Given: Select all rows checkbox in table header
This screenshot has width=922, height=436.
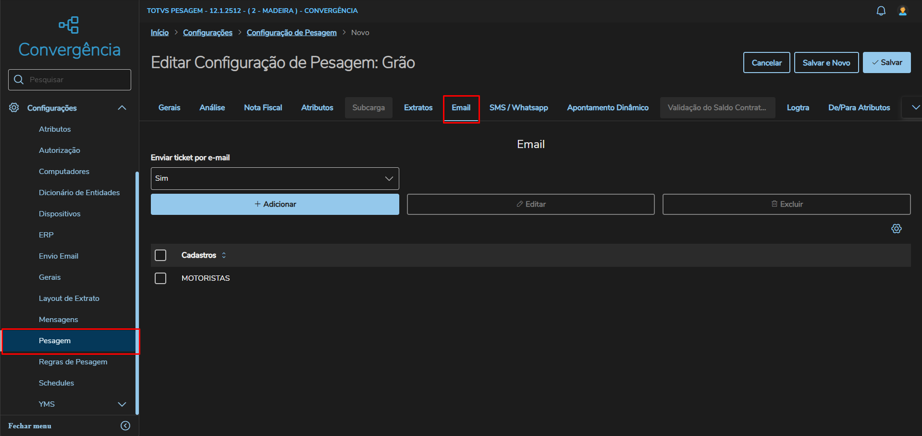Looking at the screenshot, I should (x=160, y=255).
